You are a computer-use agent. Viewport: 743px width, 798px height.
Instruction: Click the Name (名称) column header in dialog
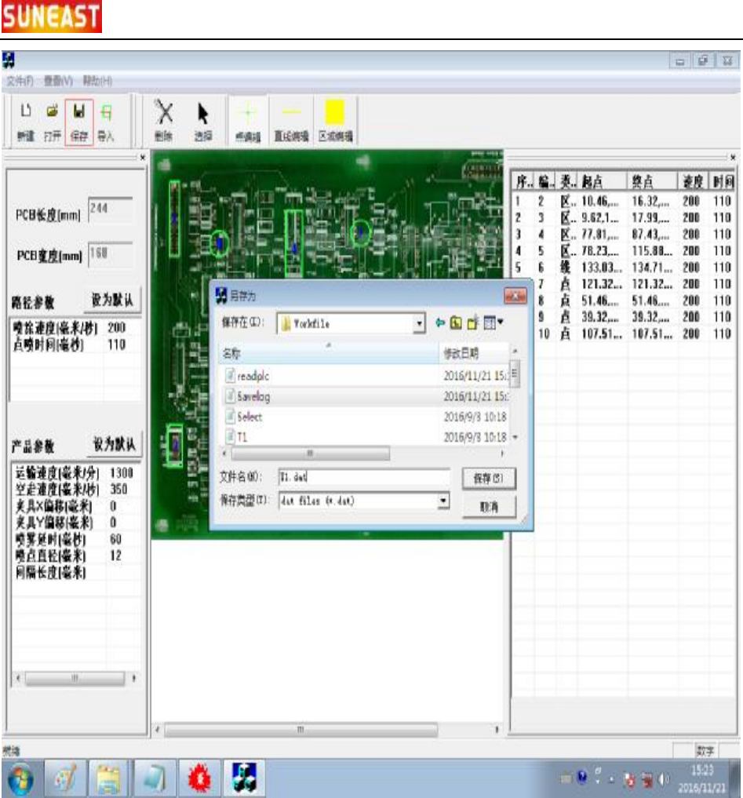click(x=329, y=353)
